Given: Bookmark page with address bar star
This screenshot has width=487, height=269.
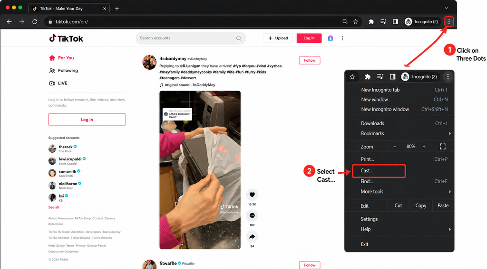Looking at the screenshot, I should (x=356, y=22).
